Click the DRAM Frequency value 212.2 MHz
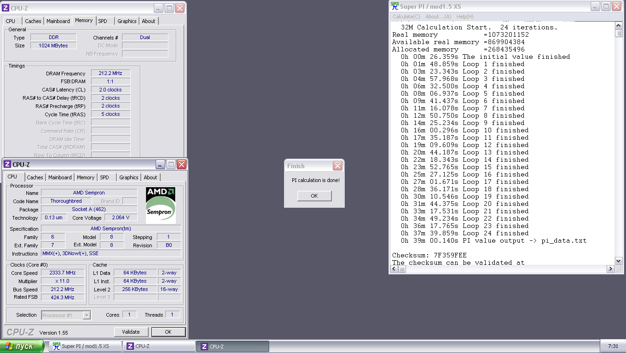This screenshot has height=353, width=626. tap(110, 74)
